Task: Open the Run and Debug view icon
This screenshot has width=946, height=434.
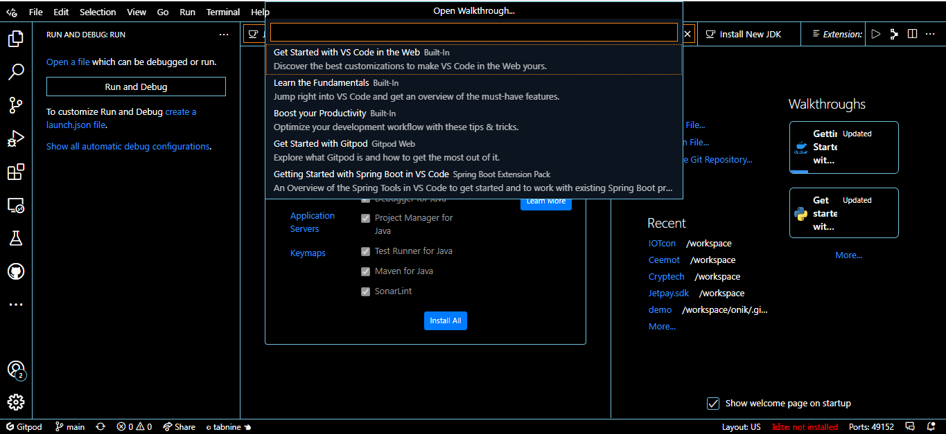Action: pos(16,138)
